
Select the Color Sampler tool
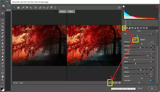(27, 7)
